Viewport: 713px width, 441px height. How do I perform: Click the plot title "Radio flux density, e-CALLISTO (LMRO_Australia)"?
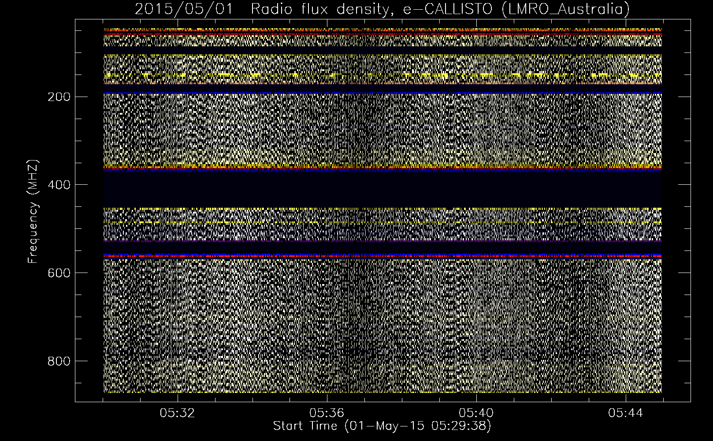[440, 9]
